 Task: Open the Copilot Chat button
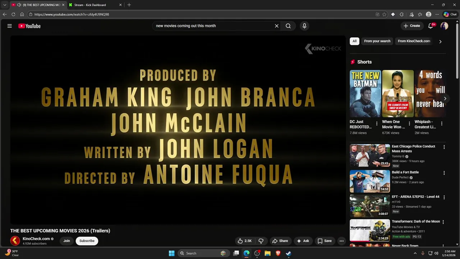(x=450, y=14)
